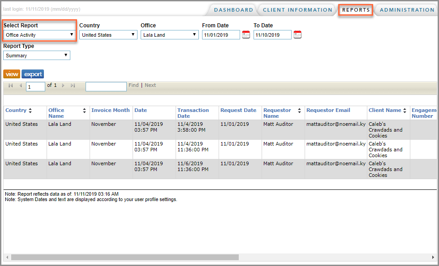Click the Find link in the toolbar

pyautogui.click(x=133, y=85)
